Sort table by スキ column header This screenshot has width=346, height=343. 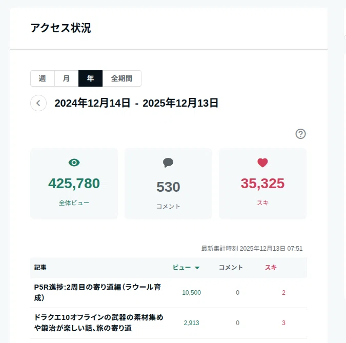pos(271,268)
